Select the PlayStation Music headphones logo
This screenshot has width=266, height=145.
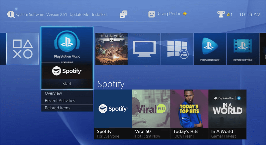[67, 41]
